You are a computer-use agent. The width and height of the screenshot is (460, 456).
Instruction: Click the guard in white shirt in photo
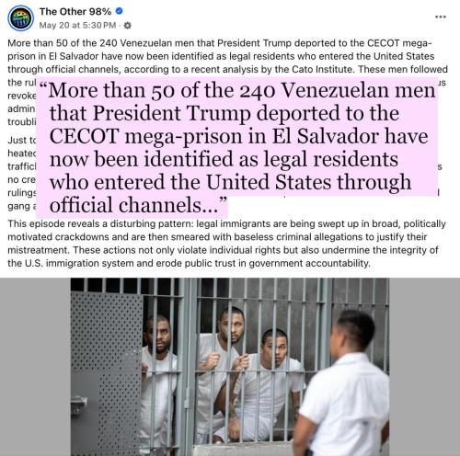click(x=339, y=383)
